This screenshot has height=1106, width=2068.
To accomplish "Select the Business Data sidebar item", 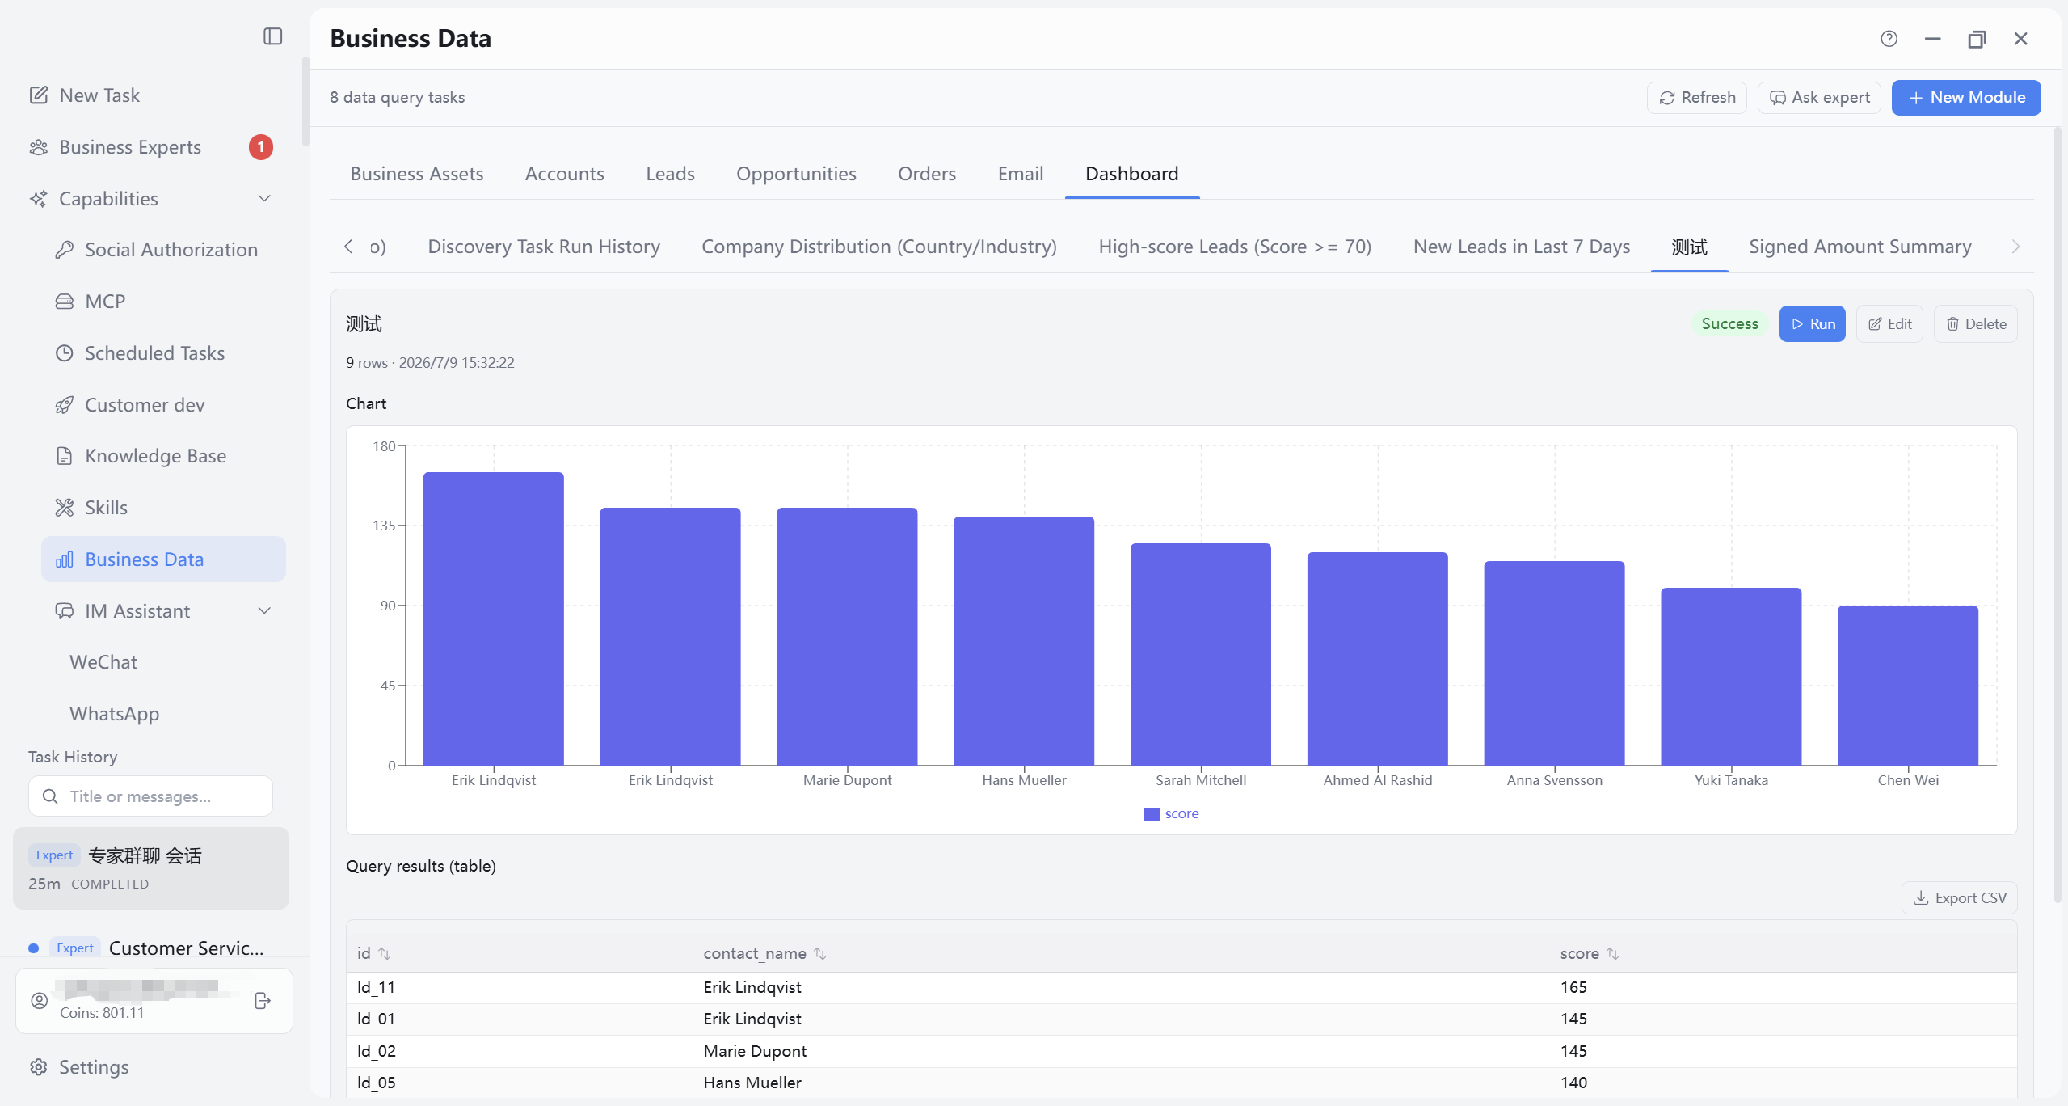I will tap(163, 559).
